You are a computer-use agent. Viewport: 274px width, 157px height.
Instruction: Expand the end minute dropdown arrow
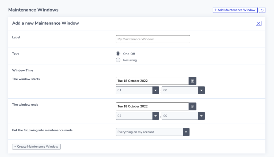(201, 116)
